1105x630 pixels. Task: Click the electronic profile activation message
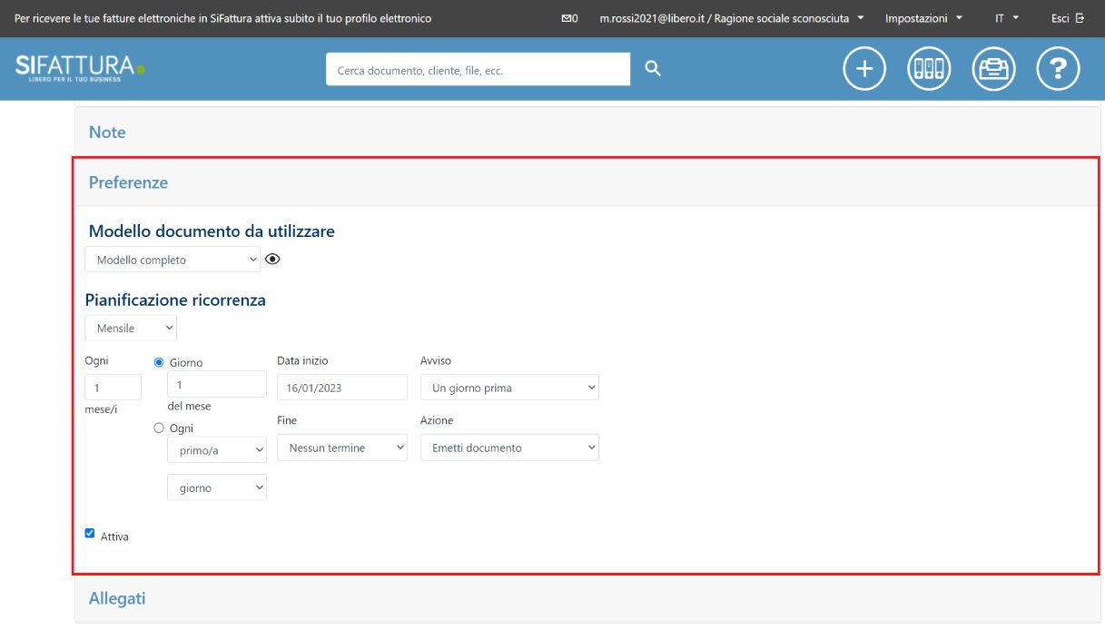(223, 18)
